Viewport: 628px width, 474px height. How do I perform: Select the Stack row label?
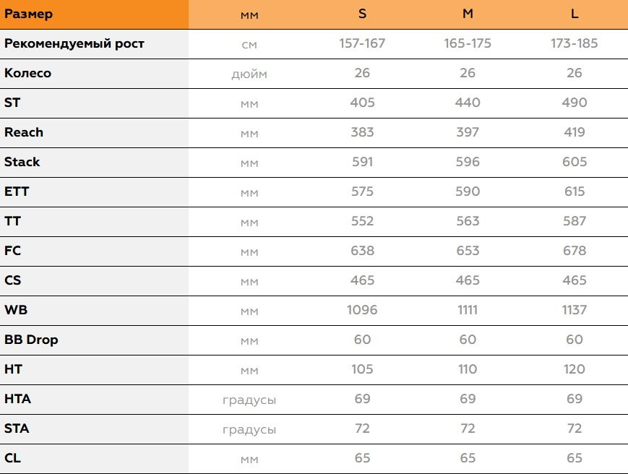click(22, 162)
